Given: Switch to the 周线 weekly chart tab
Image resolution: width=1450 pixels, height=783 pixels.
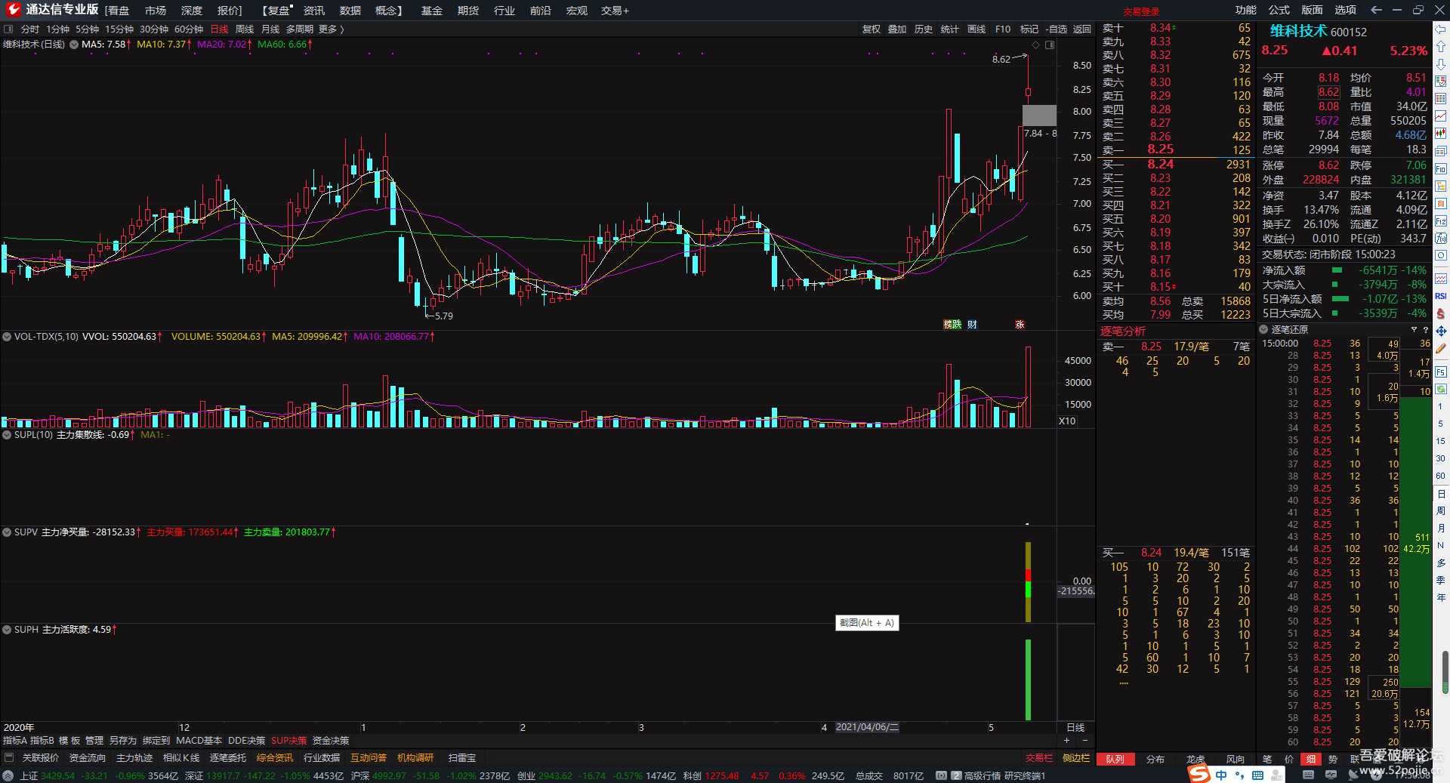Looking at the screenshot, I should tap(245, 29).
